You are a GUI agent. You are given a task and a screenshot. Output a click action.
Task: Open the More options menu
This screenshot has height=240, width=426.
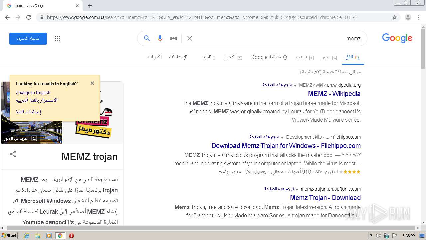(x=208, y=57)
